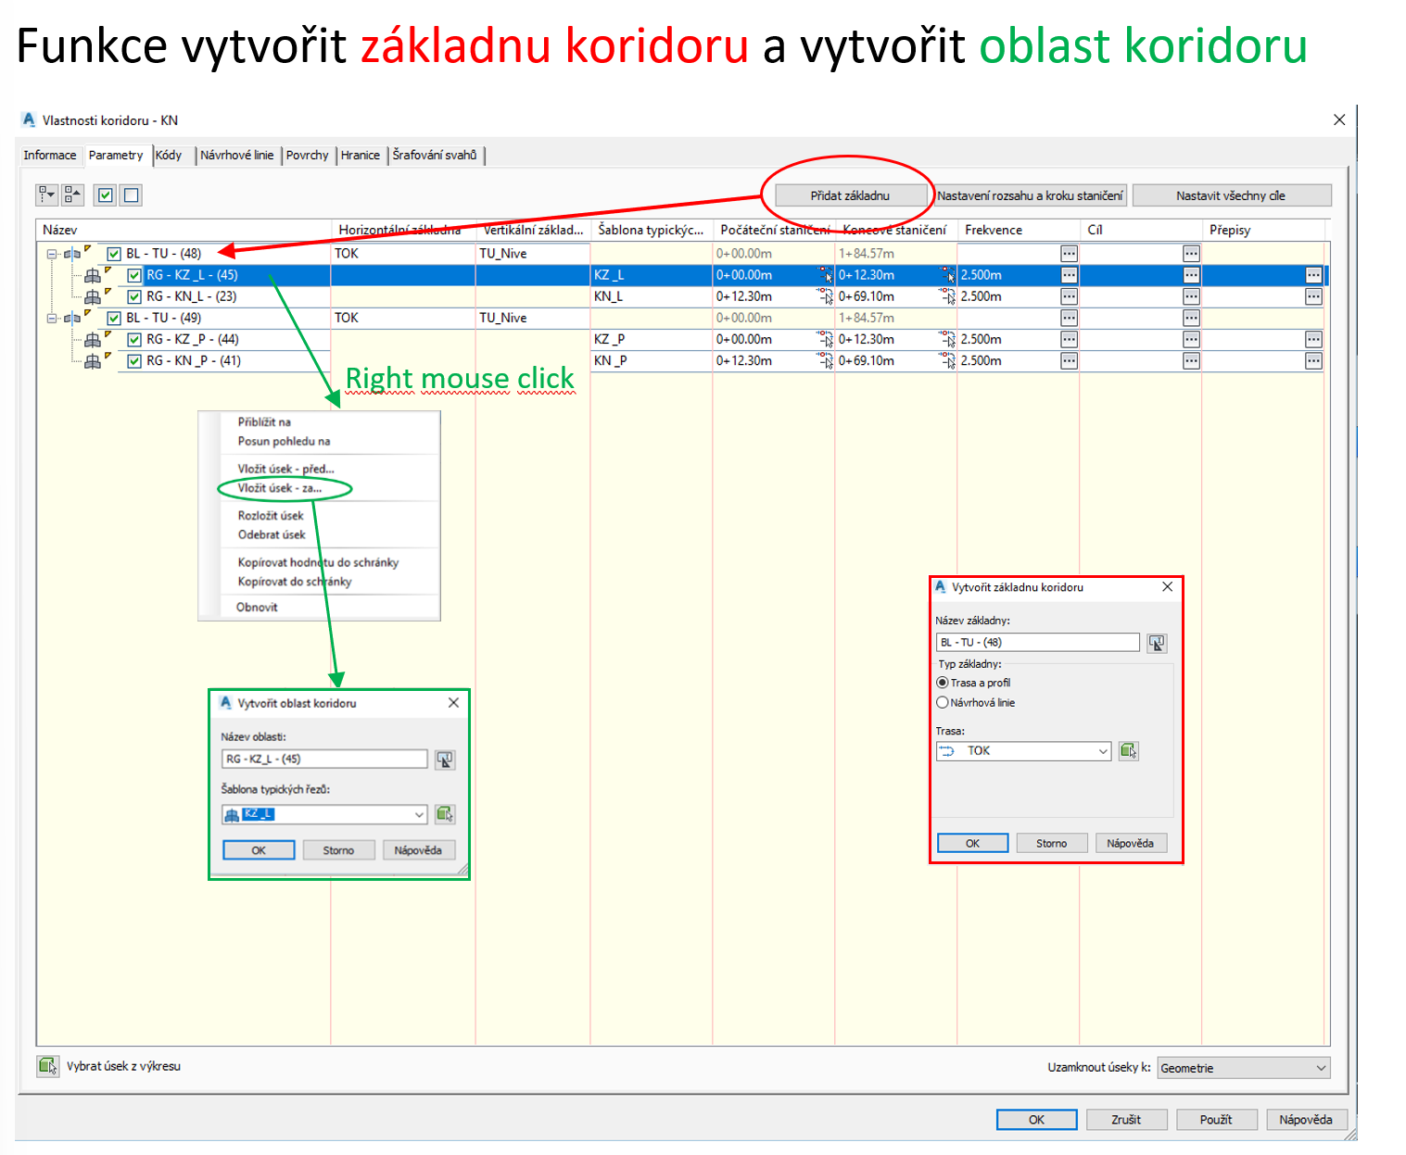Viewport: 1406px width, 1155px height.
Task: Click the pick icon beside Šablona typických řezů
Action: coord(445,814)
